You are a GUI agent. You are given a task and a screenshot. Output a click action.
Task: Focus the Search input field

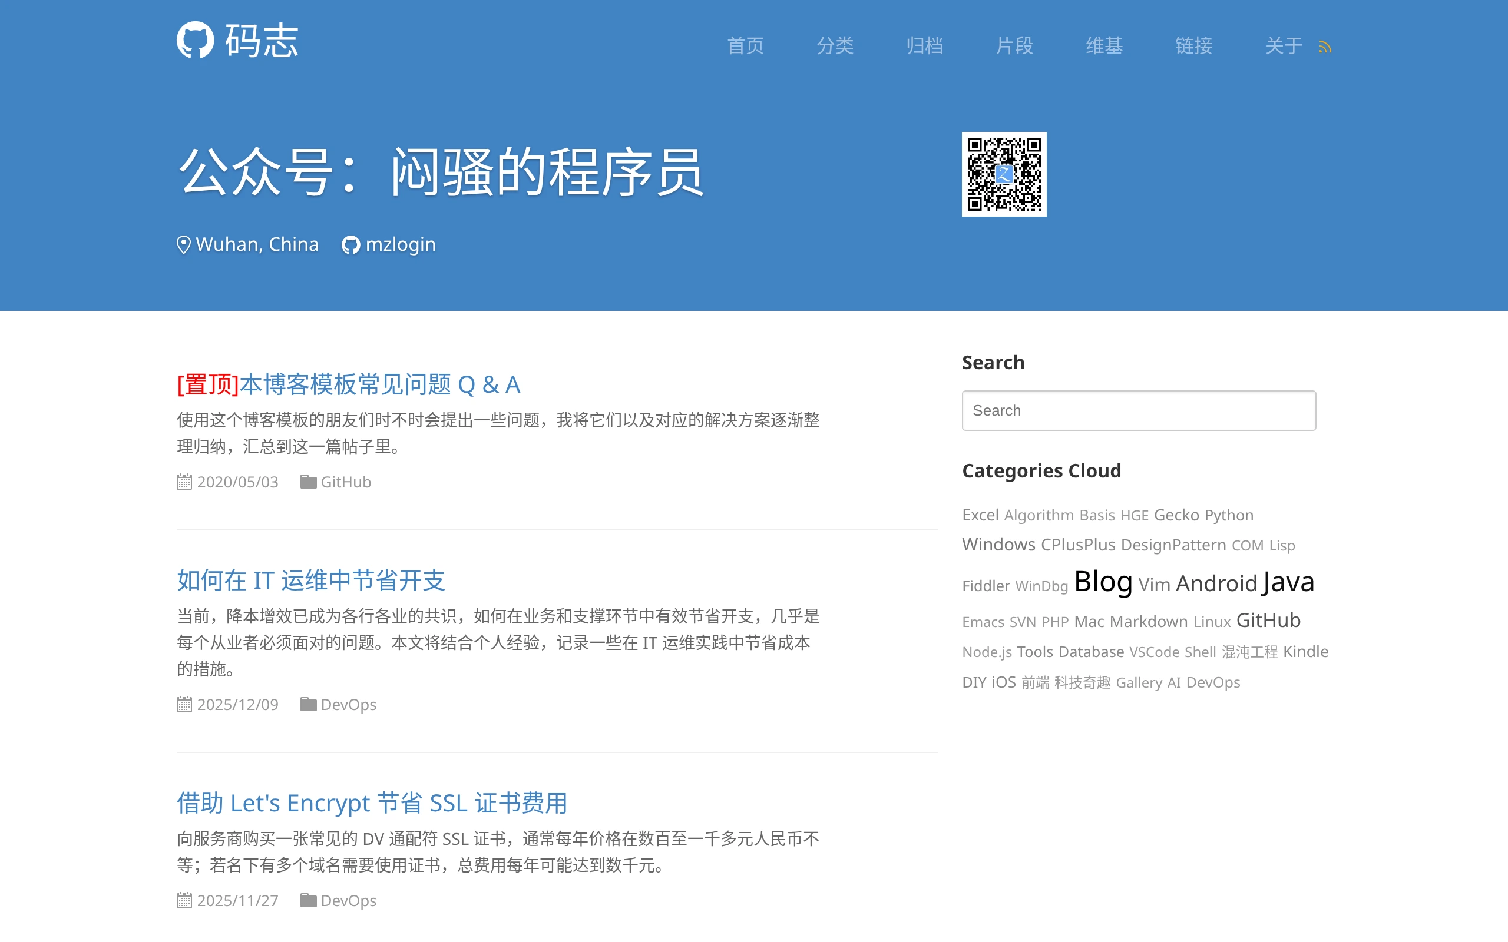[x=1139, y=410]
